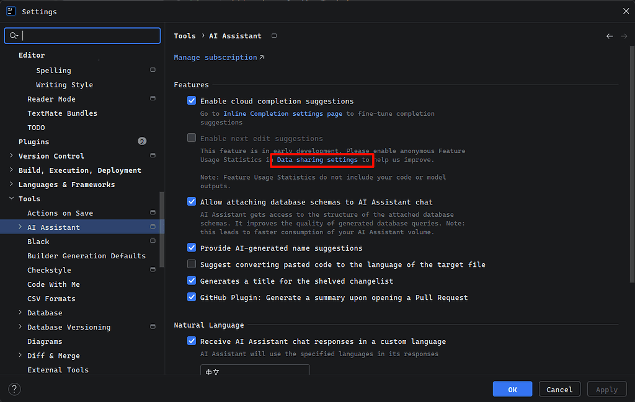Toggle Enable next edit suggestions checkbox
This screenshot has width=635, height=402.
tap(192, 138)
